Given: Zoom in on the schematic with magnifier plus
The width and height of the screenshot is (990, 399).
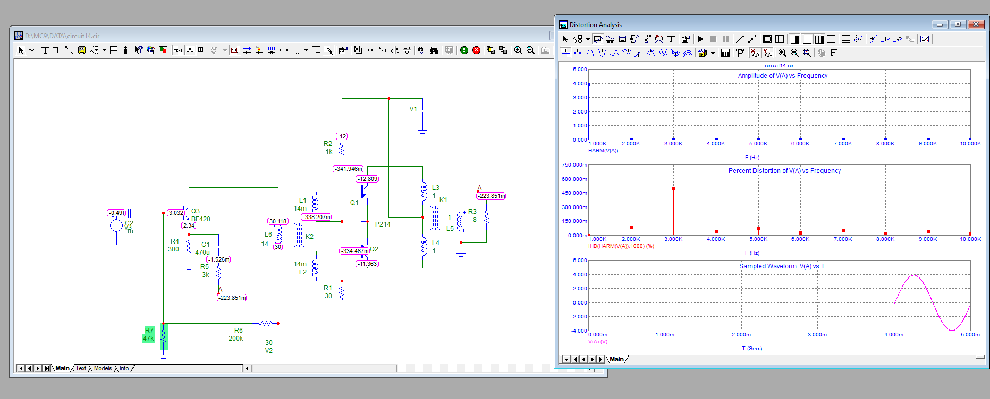Looking at the screenshot, I should click(518, 50).
